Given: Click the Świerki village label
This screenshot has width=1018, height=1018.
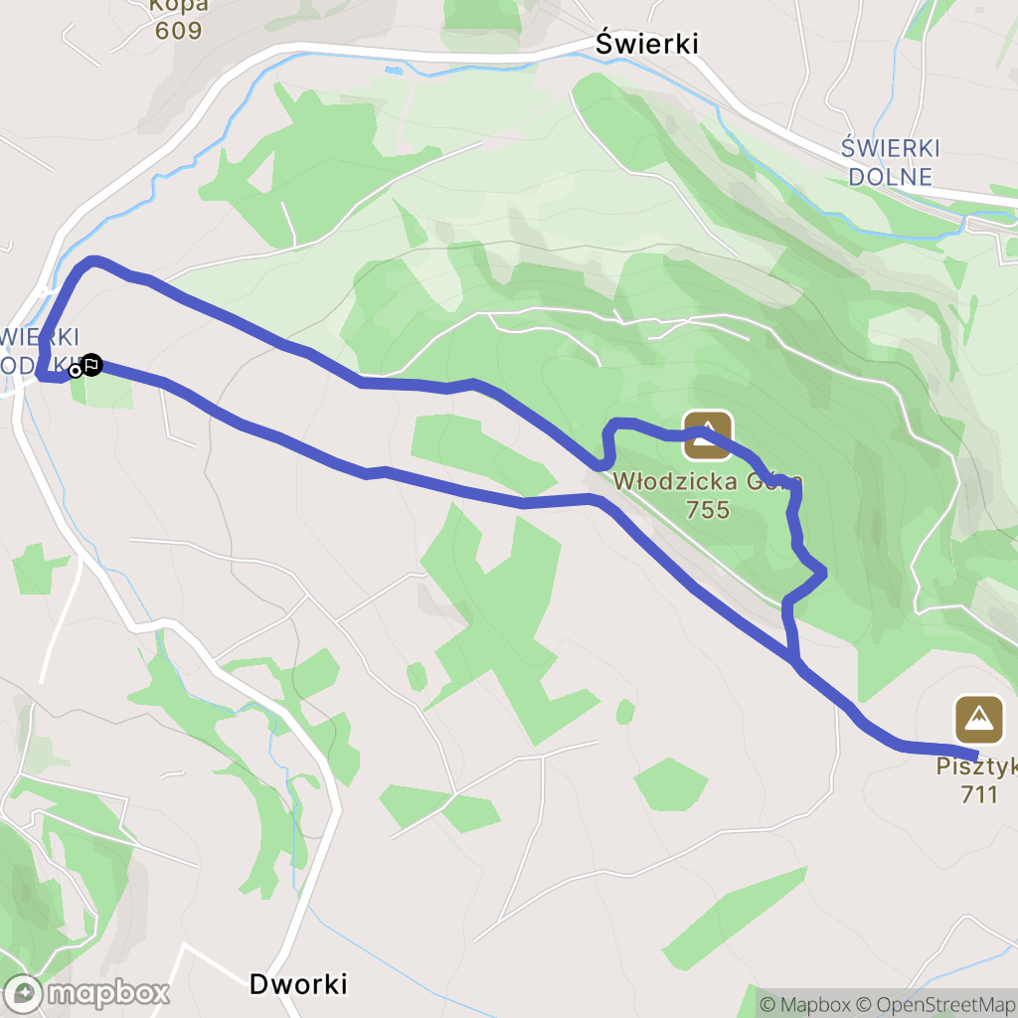Looking at the screenshot, I should [x=646, y=44].
